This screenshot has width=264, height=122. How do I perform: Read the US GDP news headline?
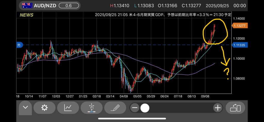coord(163,15)
